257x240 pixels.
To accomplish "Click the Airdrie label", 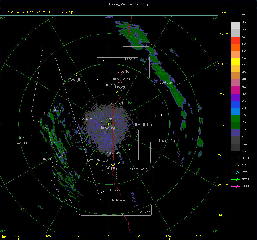I will (x=113, y=152).
